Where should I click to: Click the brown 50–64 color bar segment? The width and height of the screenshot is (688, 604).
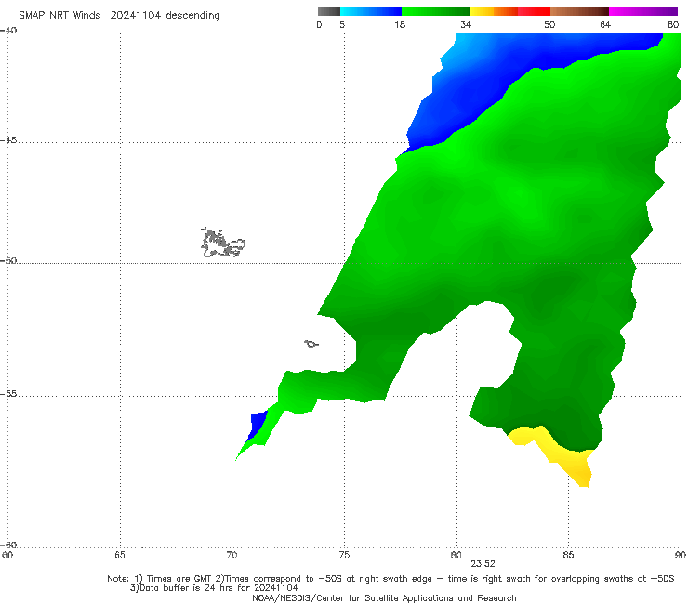coord(579,11)
